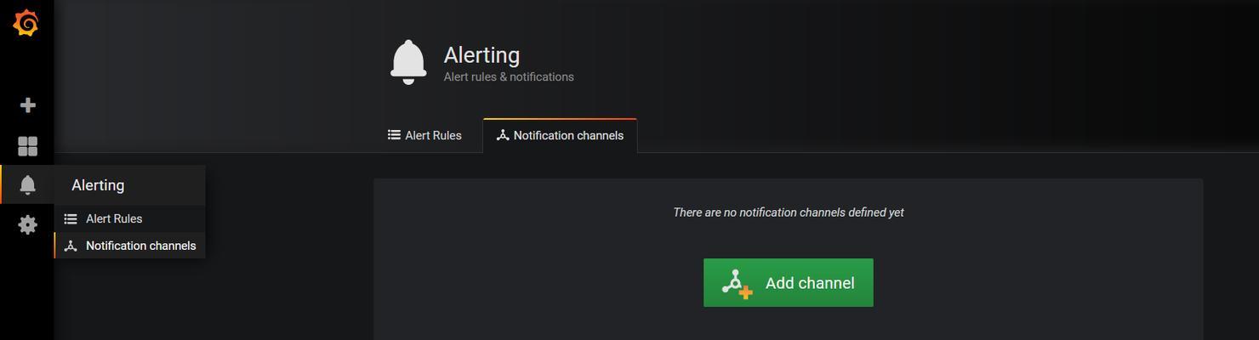The height and width of the screenshot is (340, 1259).
Task: Click the channel-plus icon inside Add channel button
Action: coord(738,283)
